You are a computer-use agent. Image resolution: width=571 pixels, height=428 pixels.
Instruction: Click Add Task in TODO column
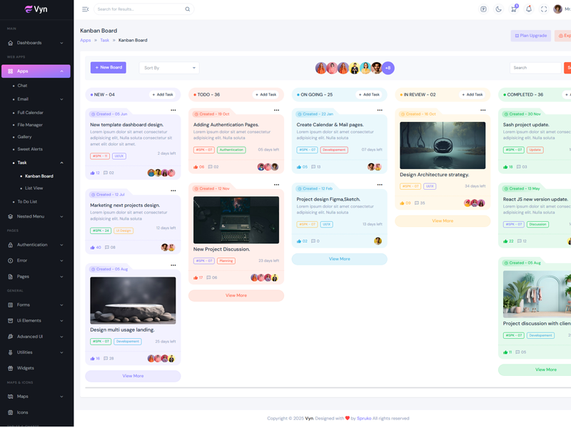[x=265, y=94]
